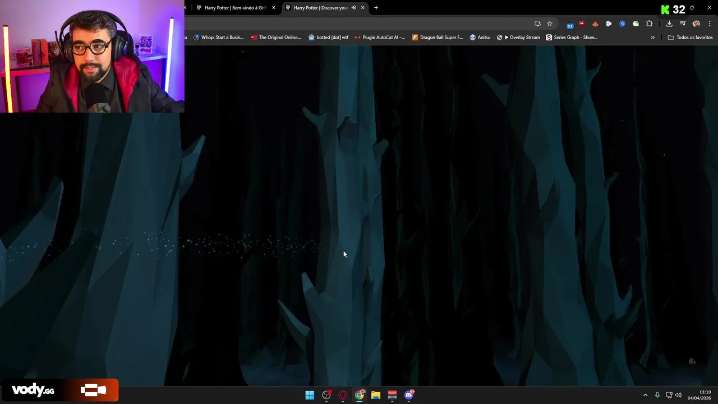Open the 'Series Graph - Show...' bookmark
This screenshot has height=404, width=718.
click(572, 38)
